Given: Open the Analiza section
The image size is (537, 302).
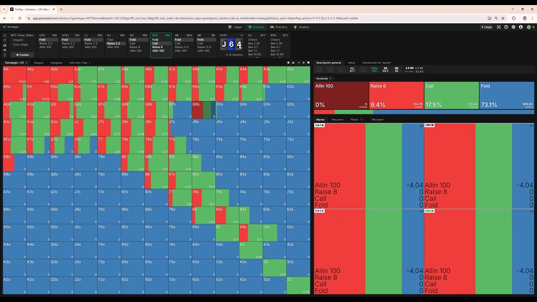Looking at the screenshot, I should 301,27.
